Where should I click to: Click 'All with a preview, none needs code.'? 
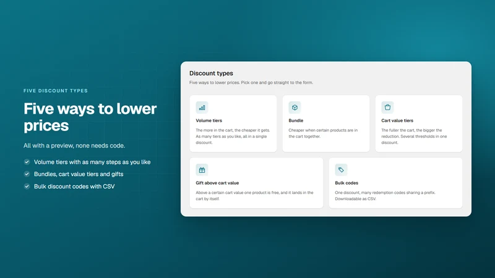click(74, 146)
